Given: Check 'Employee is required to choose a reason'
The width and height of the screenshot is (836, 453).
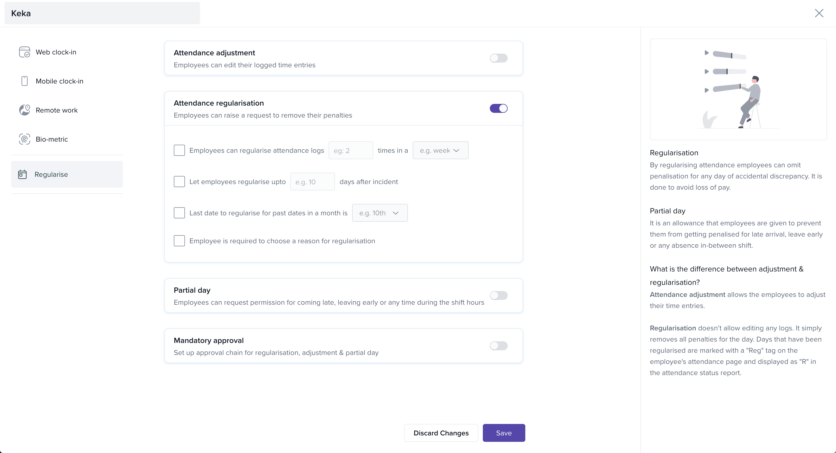Looking at the screenshot, I should click(x=179, y=241).
